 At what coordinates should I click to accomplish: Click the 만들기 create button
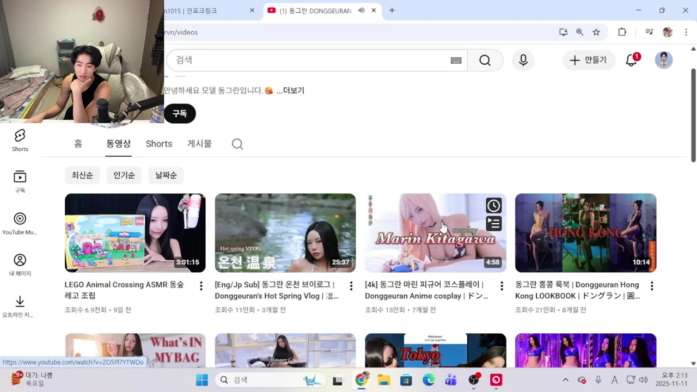(x=588, y=60)
